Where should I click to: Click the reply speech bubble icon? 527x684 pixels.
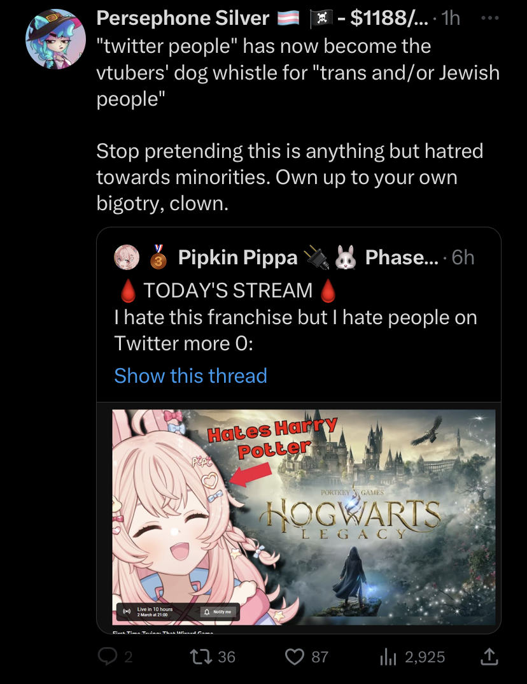click(x=107, y=657)
